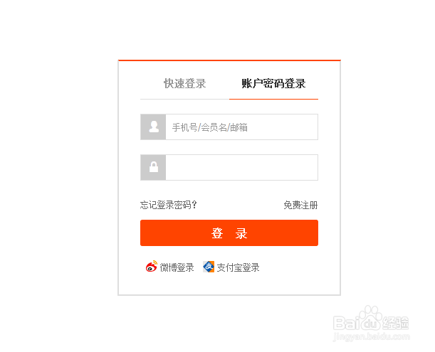Click the red Weibo eye logo icon
This screenshot has width=435, height=352.
coord(152,267)
